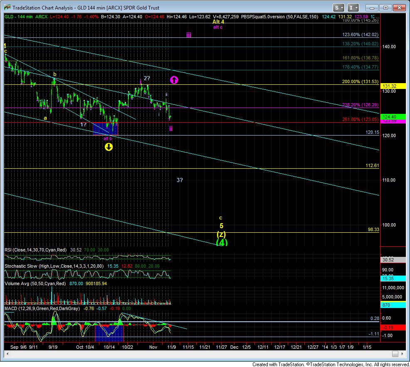Click the '1/15' date on the time axis
Screen dimensions: 410x367
[x=367, y=347]
